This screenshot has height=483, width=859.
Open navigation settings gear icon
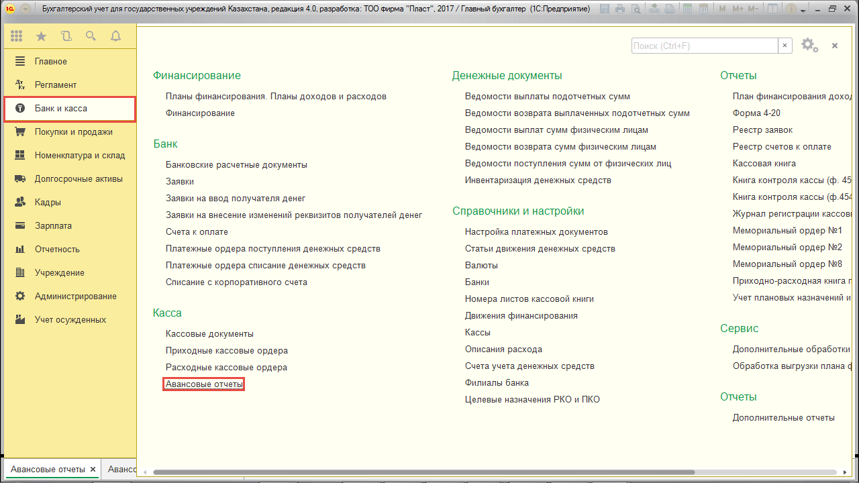pos(808,45)
